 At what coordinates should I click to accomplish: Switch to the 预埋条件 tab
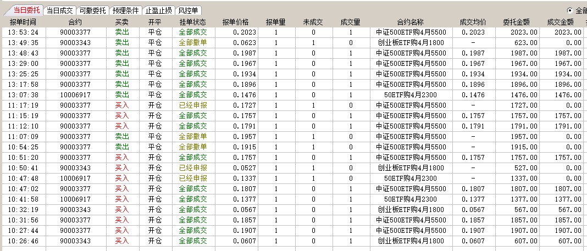coord(125,10)
